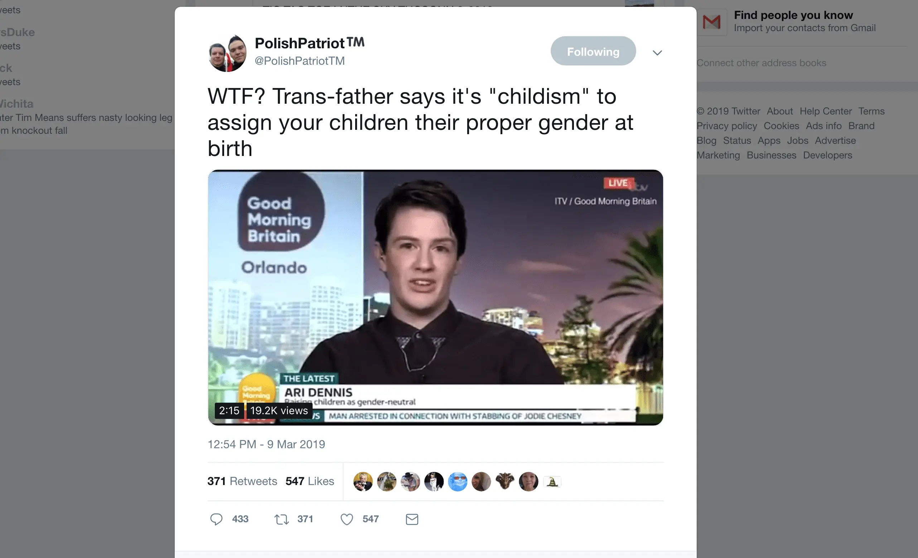This screenshot has height=558, width=918.
Task: Retweet using the retweet arrows icon
Action: pyautogui.click(x=282, y=519)
